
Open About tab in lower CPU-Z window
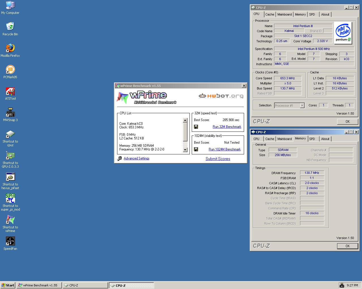(325, 139)
